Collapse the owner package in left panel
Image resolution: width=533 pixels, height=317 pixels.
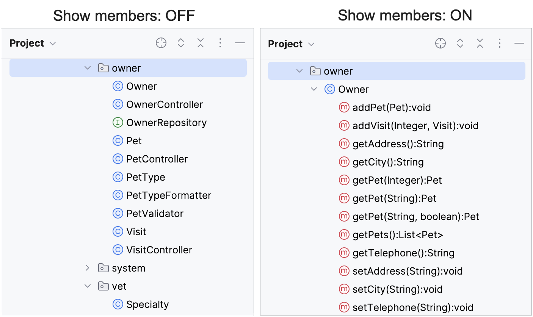tap(88, 67)
